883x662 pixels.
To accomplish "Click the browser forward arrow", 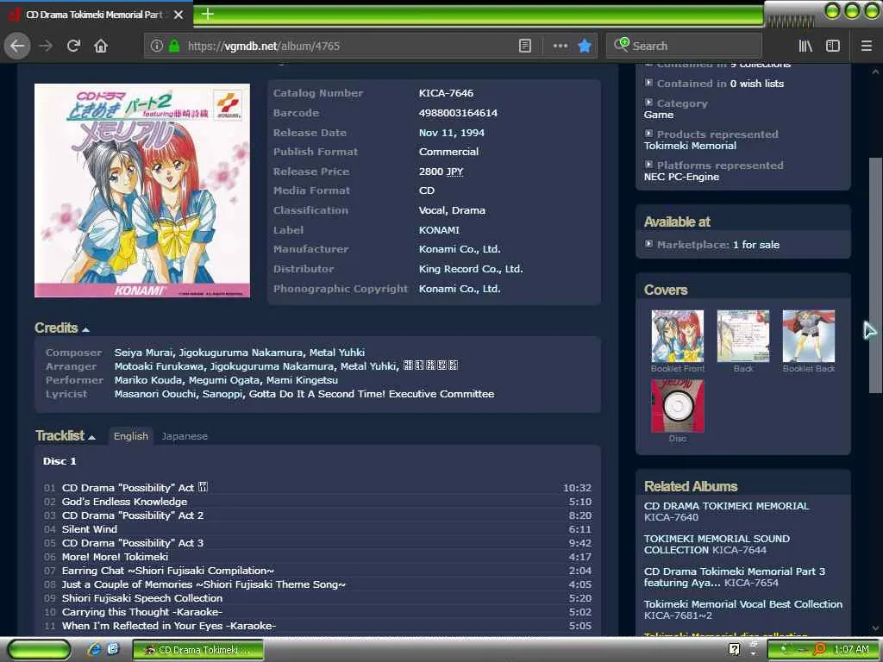I will pyautogui.click(x=46, y=47).
